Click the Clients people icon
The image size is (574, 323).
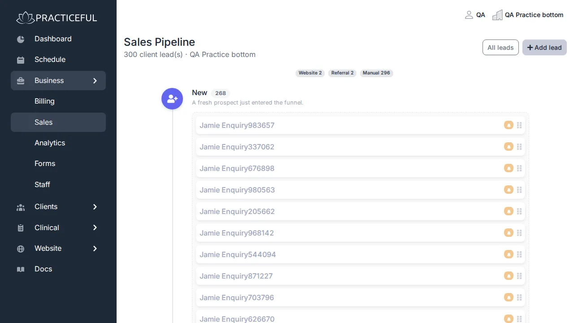21,207
